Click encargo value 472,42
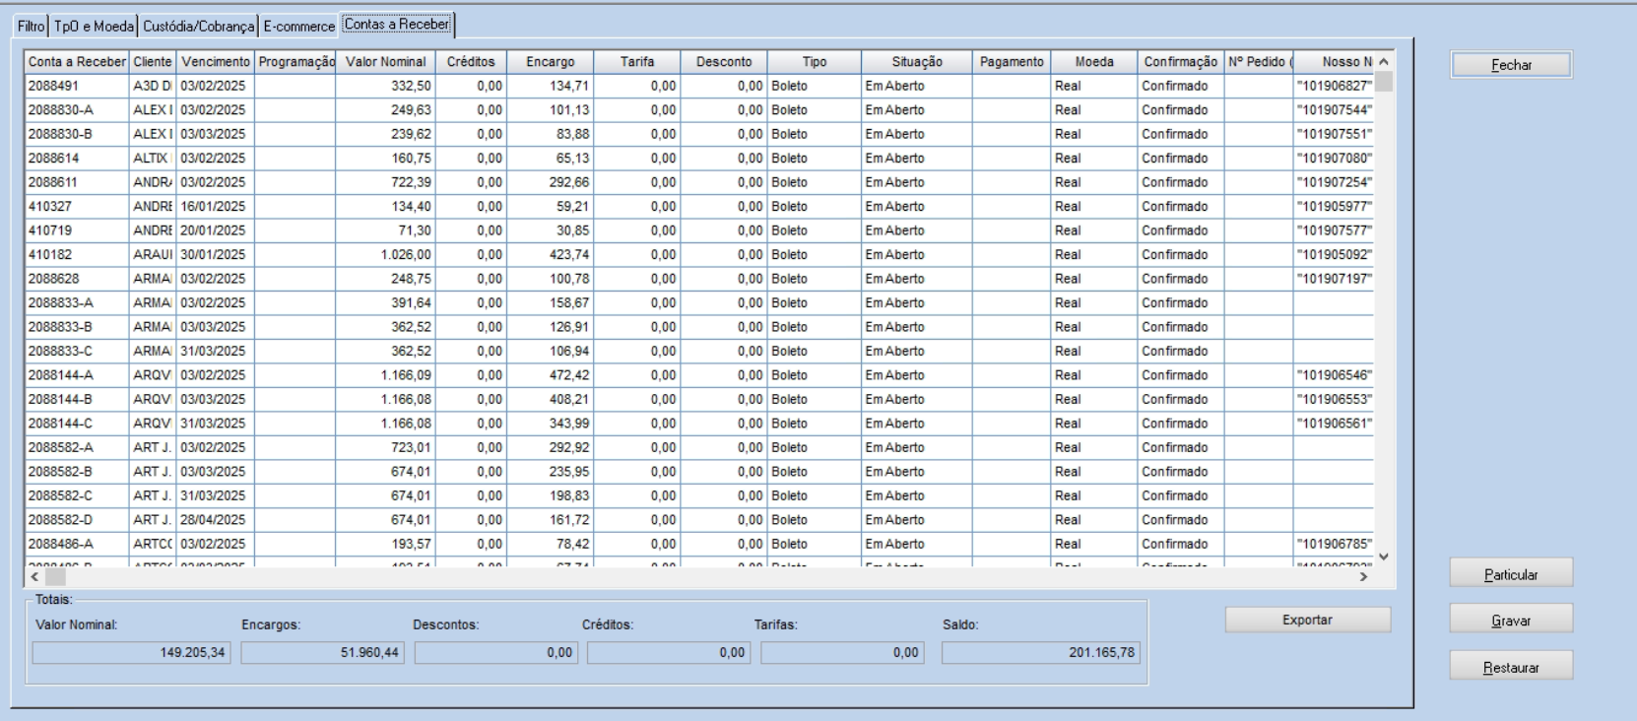 (569, 375)
